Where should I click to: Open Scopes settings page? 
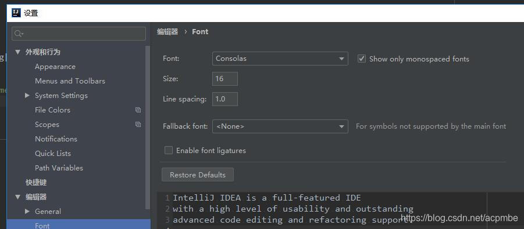click(x=47, y=124)
